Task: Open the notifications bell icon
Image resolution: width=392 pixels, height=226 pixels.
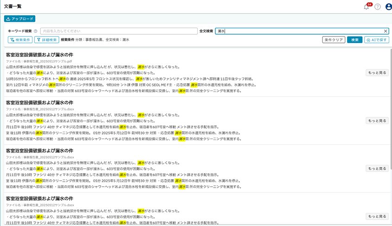Action: 366,7
